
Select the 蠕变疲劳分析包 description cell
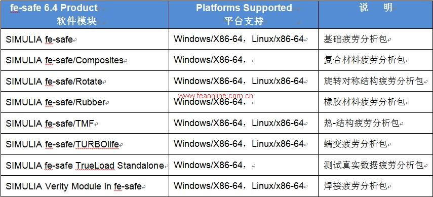click(376, 144)
